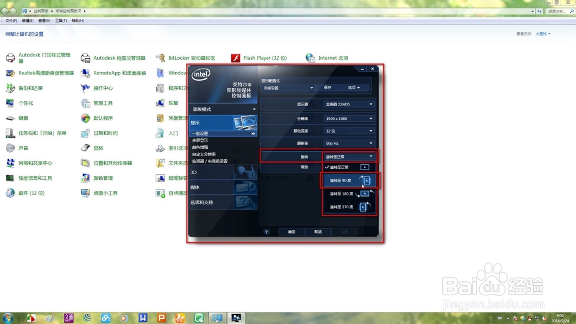
Task: Open the 键盘 keyboard icon
Action: (10, 118)
